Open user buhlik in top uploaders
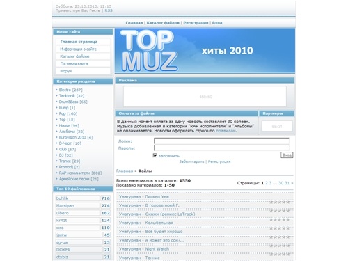 (62, 198)
